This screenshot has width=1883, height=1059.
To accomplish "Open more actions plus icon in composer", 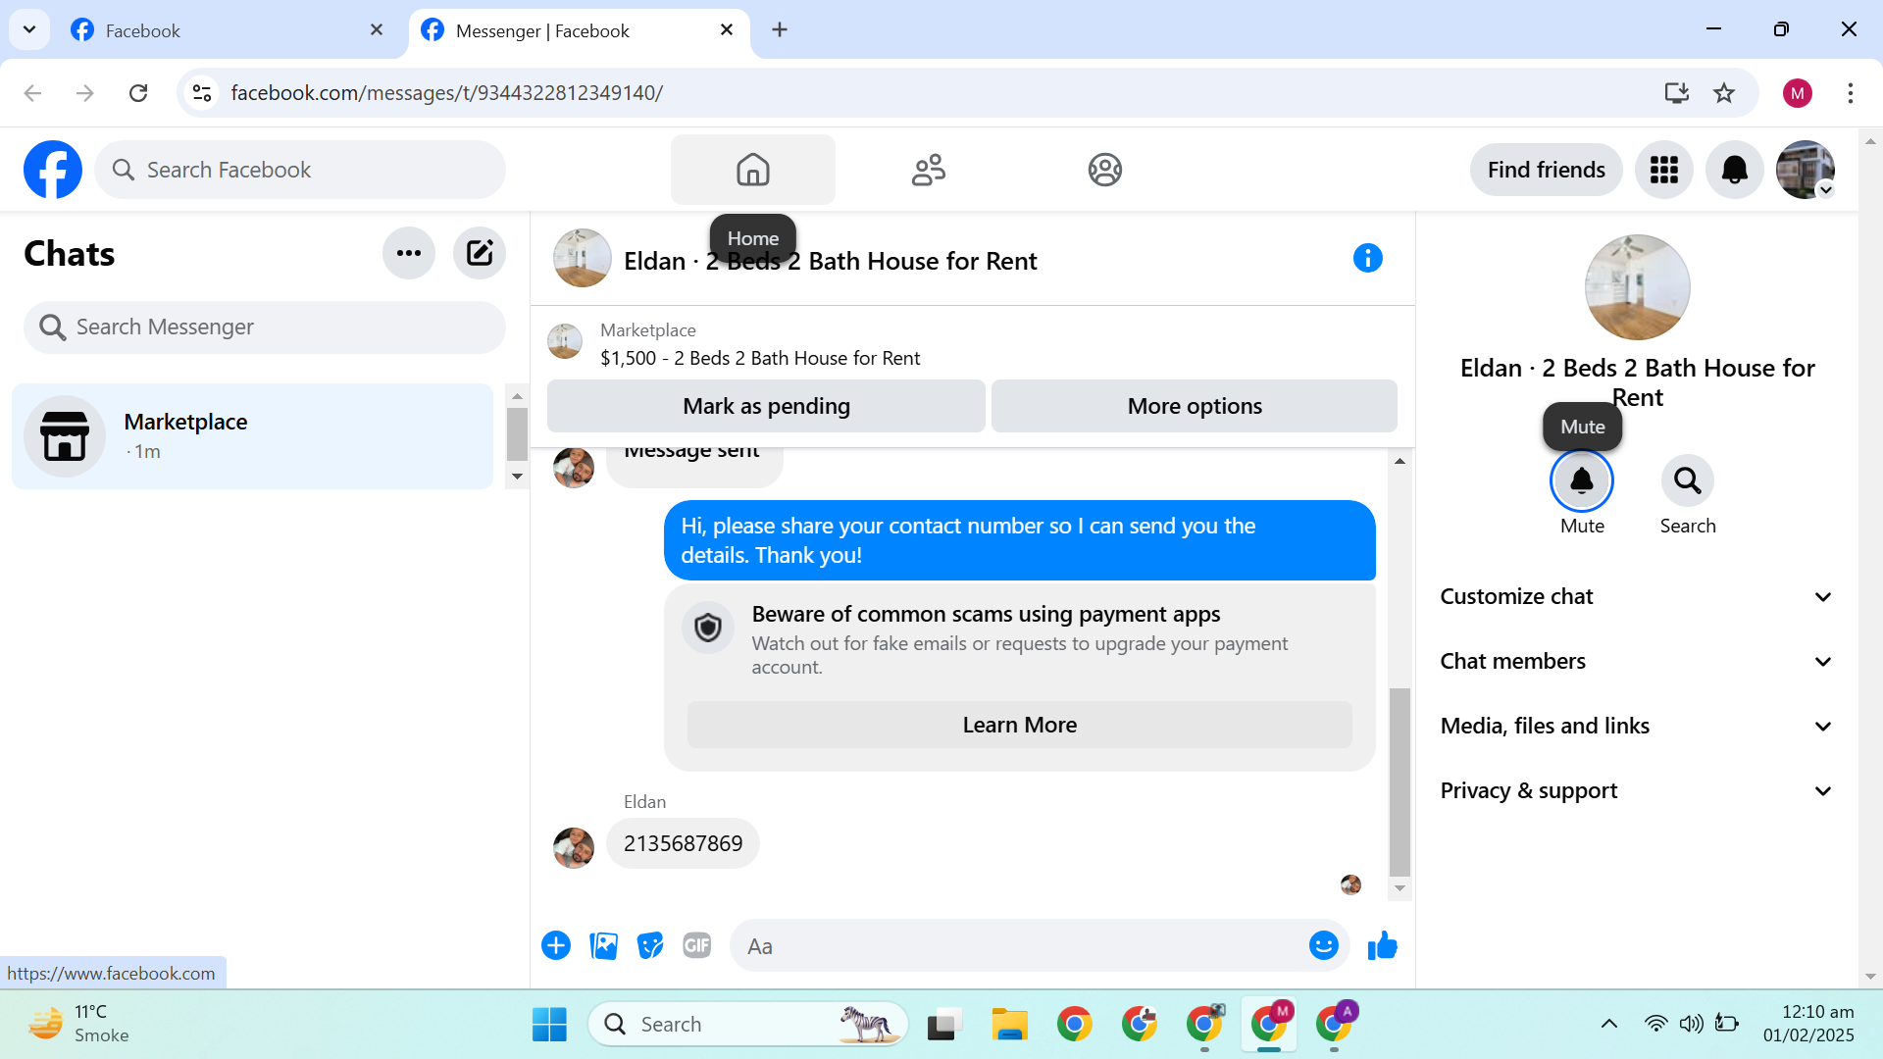I will click(556, 945).
